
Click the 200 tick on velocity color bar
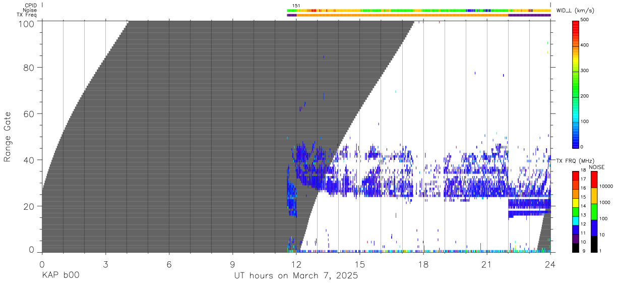click(585, 96)
